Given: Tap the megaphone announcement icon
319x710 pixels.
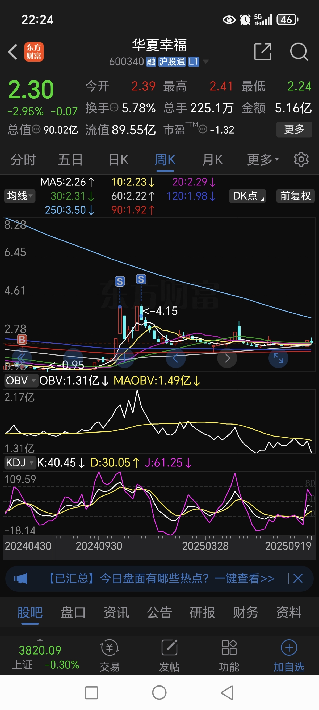Looking at the screenshot, I should pyautogui.click(x=21, y=579).
